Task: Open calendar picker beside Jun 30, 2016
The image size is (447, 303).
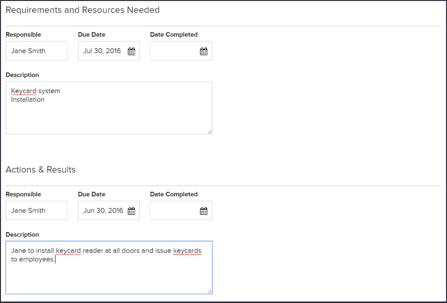Action: coord(131,211)
